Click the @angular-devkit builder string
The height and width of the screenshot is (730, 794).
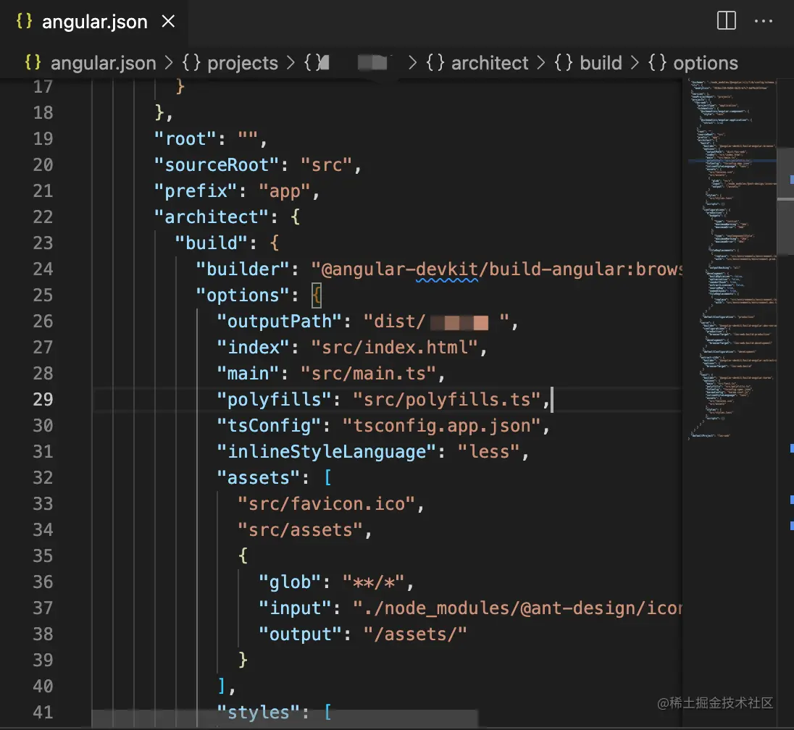tap(500, 269)
